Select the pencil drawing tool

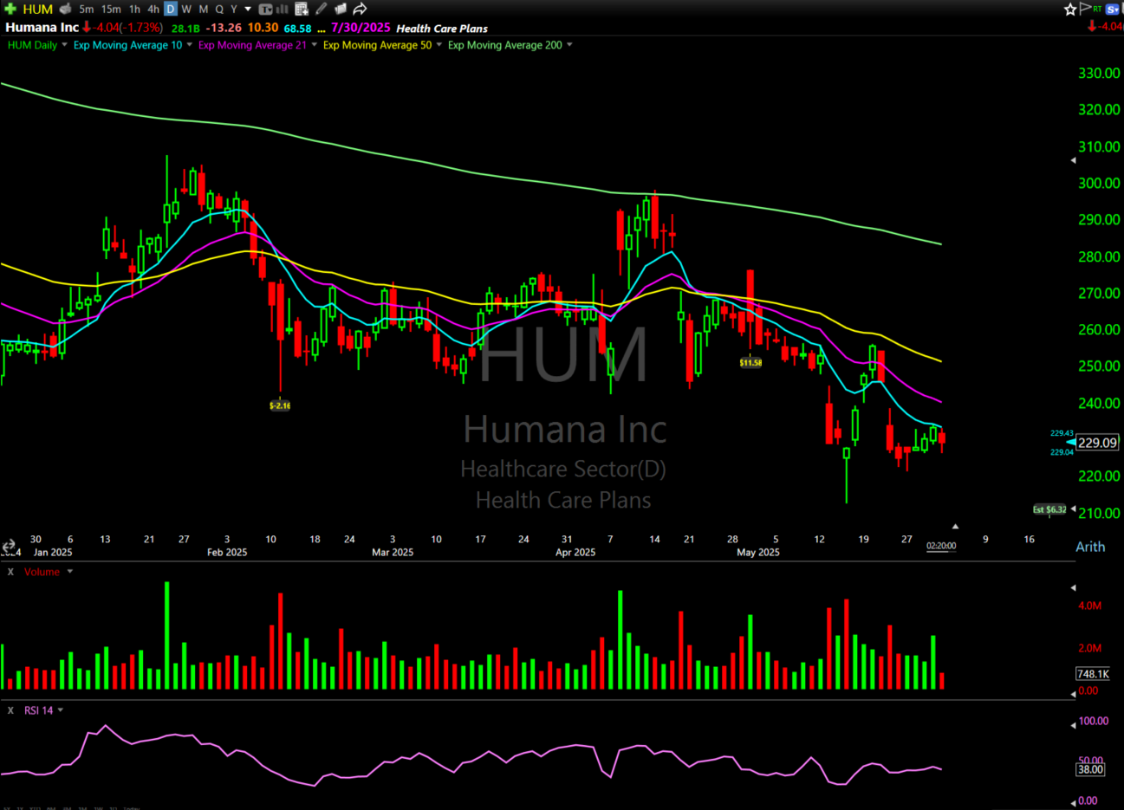click(x=322, y=9)
